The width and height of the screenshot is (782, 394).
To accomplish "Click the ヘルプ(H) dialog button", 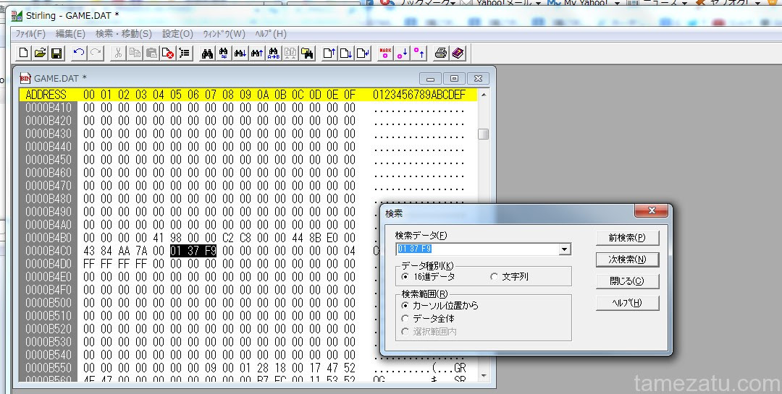I will 627,303.
